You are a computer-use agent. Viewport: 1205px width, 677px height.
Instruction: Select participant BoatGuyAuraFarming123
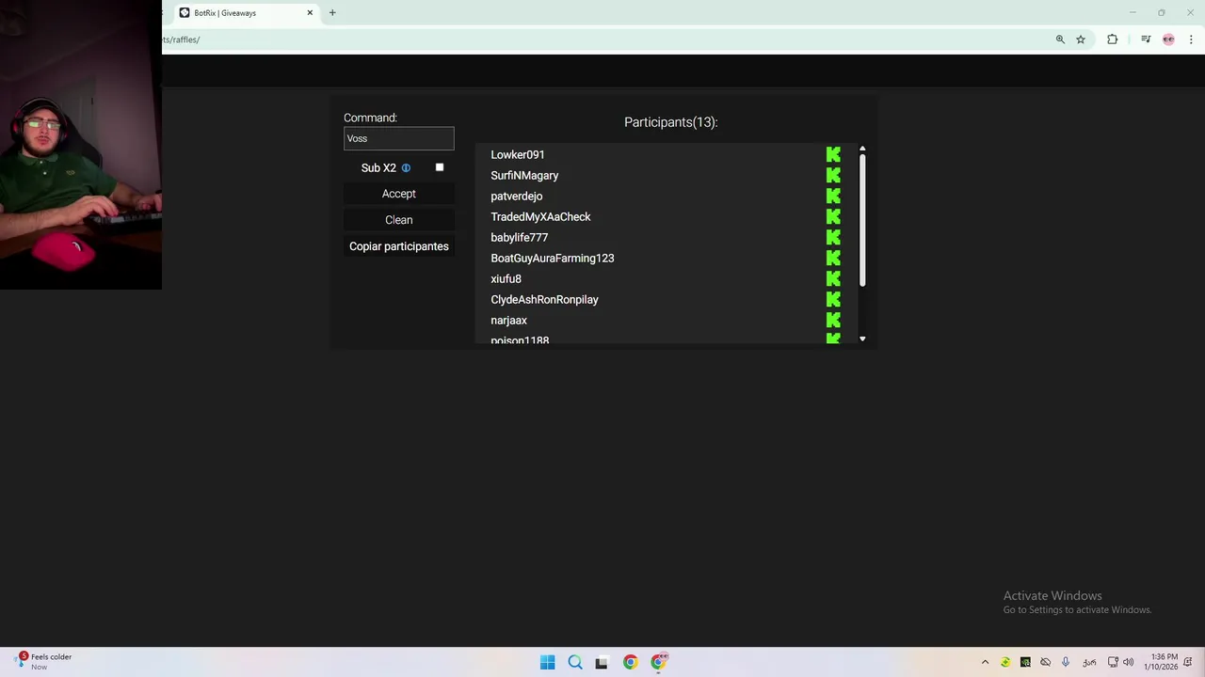553,258
